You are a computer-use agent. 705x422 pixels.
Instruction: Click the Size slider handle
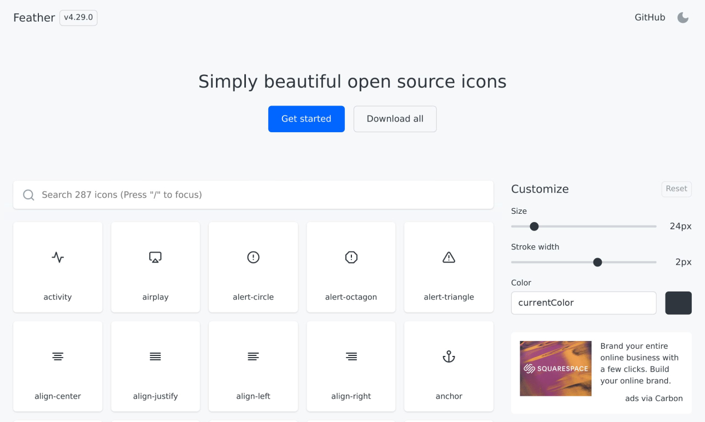pyautogui.click(x=534, y=227)
